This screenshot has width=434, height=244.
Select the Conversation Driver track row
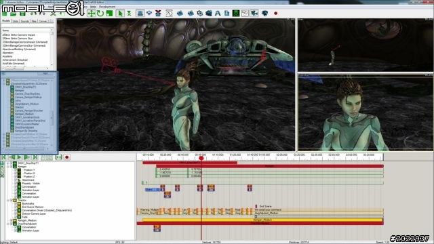pyautogui.click(x=47, y=210)
